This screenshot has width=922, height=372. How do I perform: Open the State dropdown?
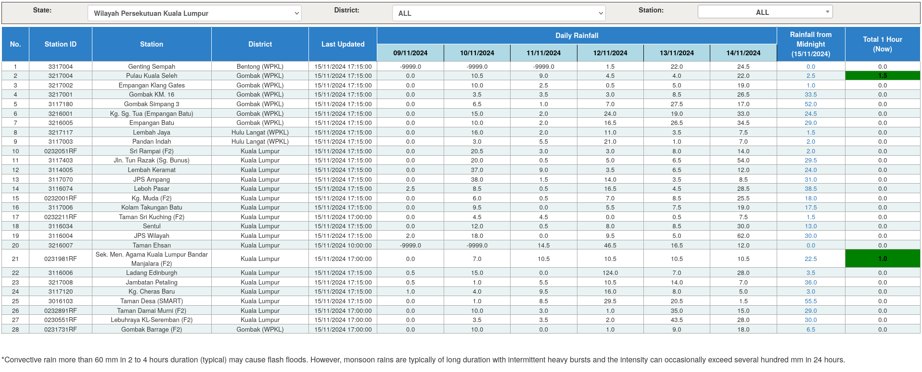click(x=194, y=13)
